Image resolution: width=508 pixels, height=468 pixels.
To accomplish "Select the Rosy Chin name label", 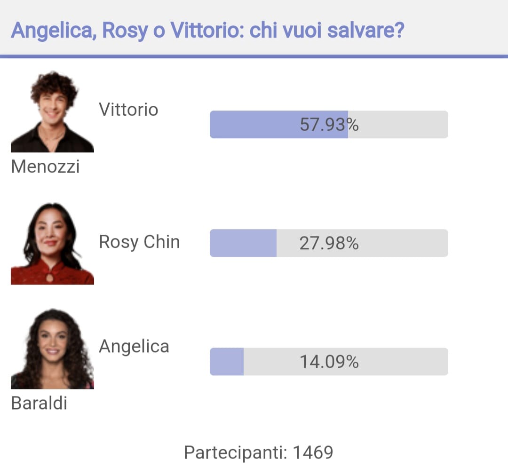I will [139, 242].
